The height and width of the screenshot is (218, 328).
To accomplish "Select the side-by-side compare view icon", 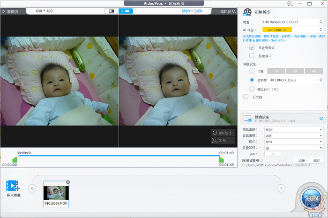I will click(126, 10).
